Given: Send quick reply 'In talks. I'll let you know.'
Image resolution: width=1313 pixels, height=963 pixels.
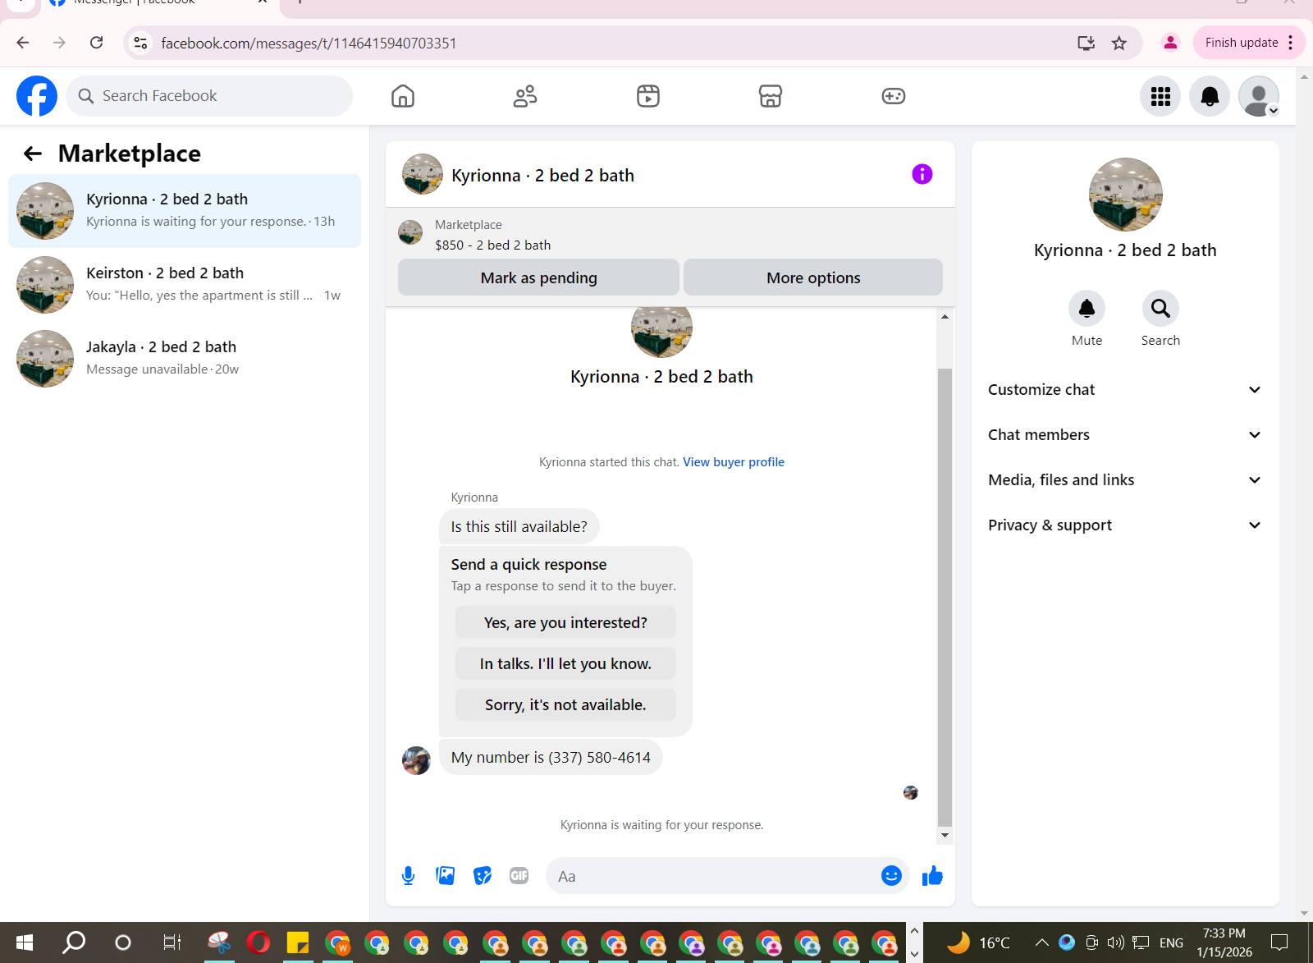Looking at the screenshot, I should coord(565,663).
